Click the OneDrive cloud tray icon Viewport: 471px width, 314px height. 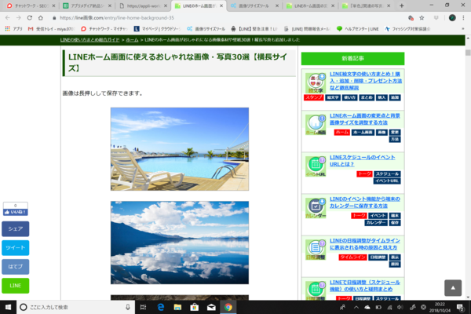pyautogui.click(x=367, y=307)
